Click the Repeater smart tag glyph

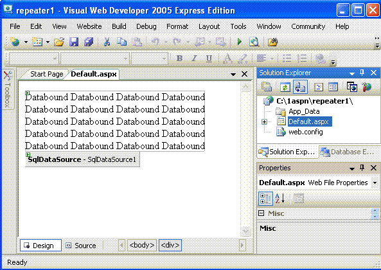[28, 93]
